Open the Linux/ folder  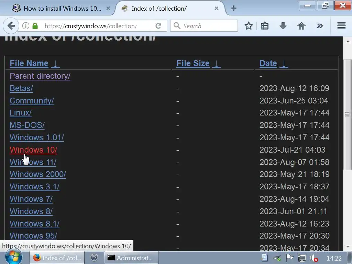tap(20, 113)
